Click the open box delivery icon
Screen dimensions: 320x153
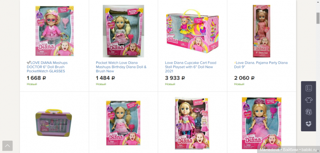coord(309,124)
